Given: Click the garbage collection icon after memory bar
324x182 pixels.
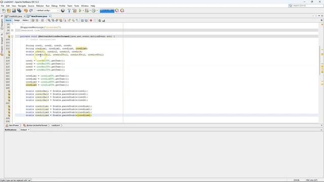Looking at the screenshot, I should pos(117,11).
